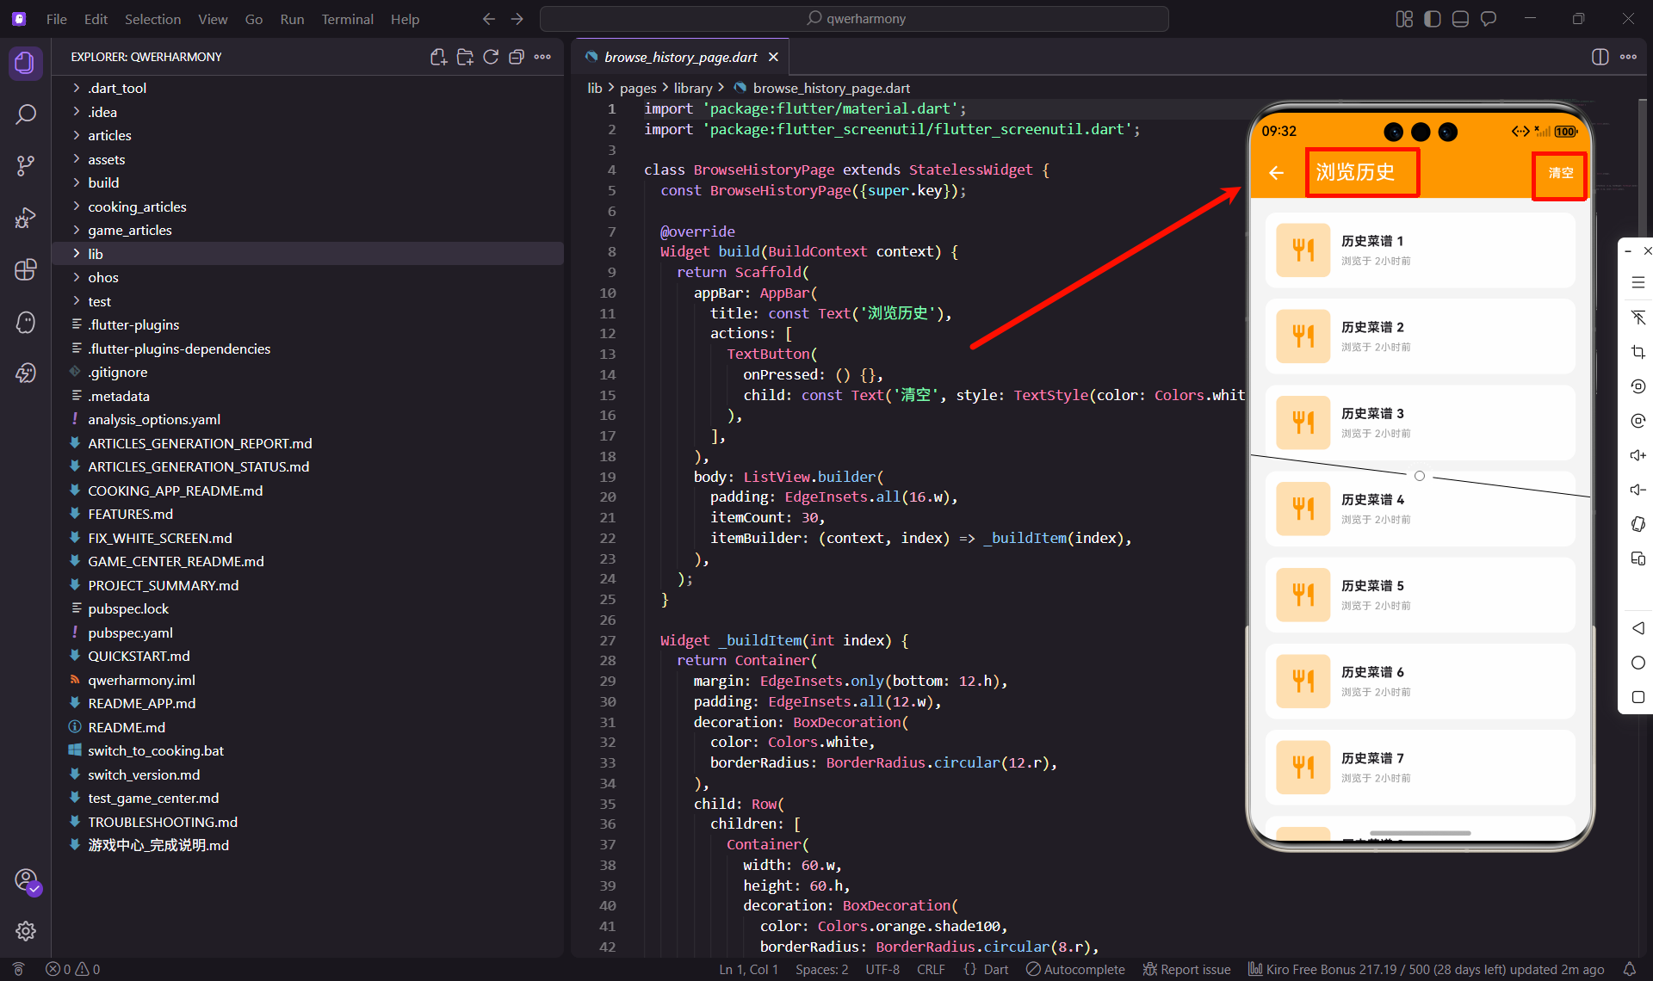Open pubspec.yaml in the file tree
This screenshot has height=981, width=1653.
pyautogui.click(x=130, y=632)
